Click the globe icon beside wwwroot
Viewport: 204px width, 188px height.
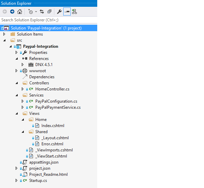25,71
